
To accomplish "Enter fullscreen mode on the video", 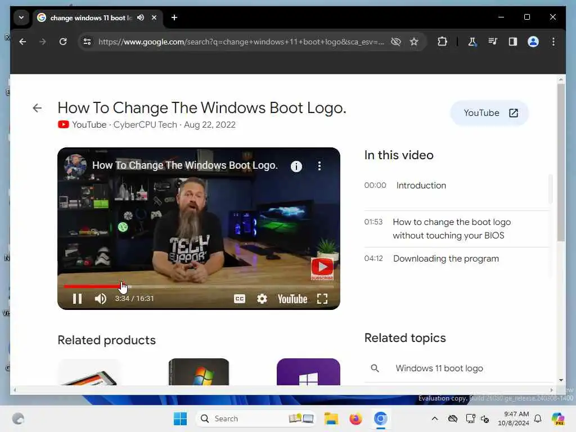I will click(322, 299).
